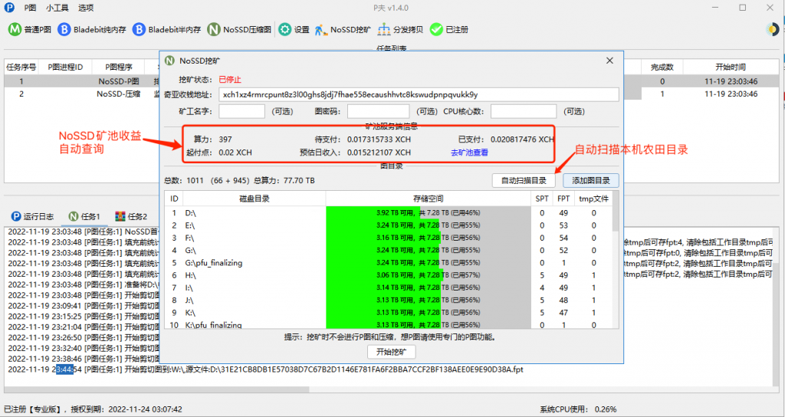The width and height of the screenshot is (785, 417).
Task: Click the round icon at toolbar's right edge
Action: [x=772, y=29]
